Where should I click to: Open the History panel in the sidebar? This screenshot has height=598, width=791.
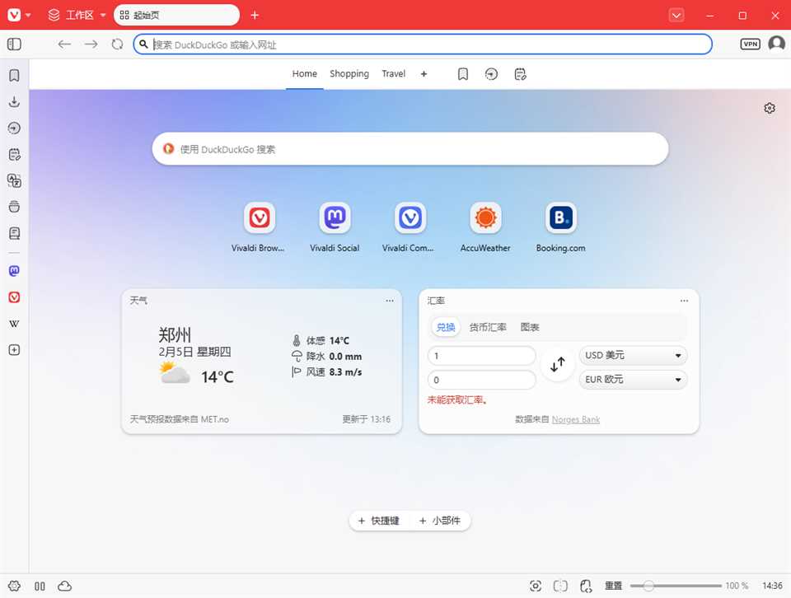(14, 128)
